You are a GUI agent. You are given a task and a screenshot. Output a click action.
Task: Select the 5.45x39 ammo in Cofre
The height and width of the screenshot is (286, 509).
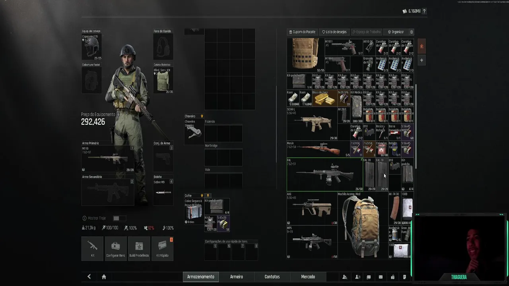coord(223,224)
